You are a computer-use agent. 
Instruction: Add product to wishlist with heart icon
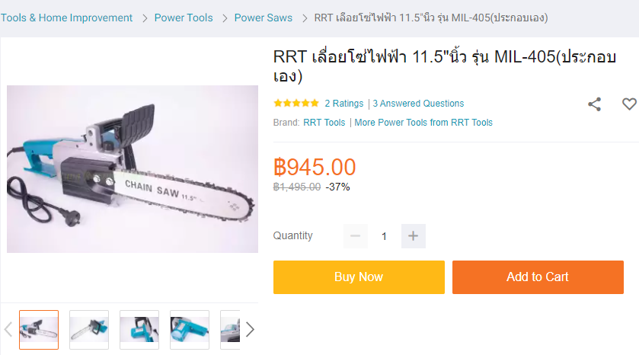pos(629,104)
